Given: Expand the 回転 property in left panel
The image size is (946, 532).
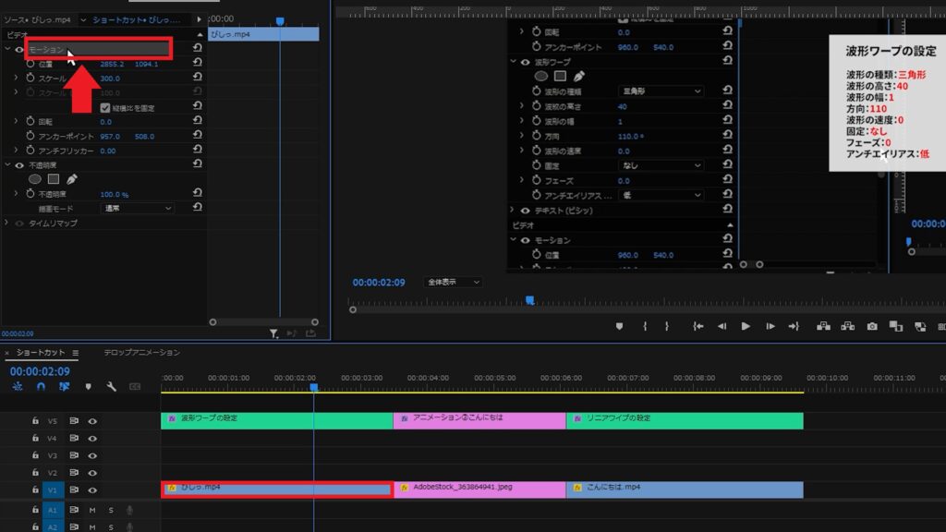Looking at the screenshot, I should click(x=17, y=121).
